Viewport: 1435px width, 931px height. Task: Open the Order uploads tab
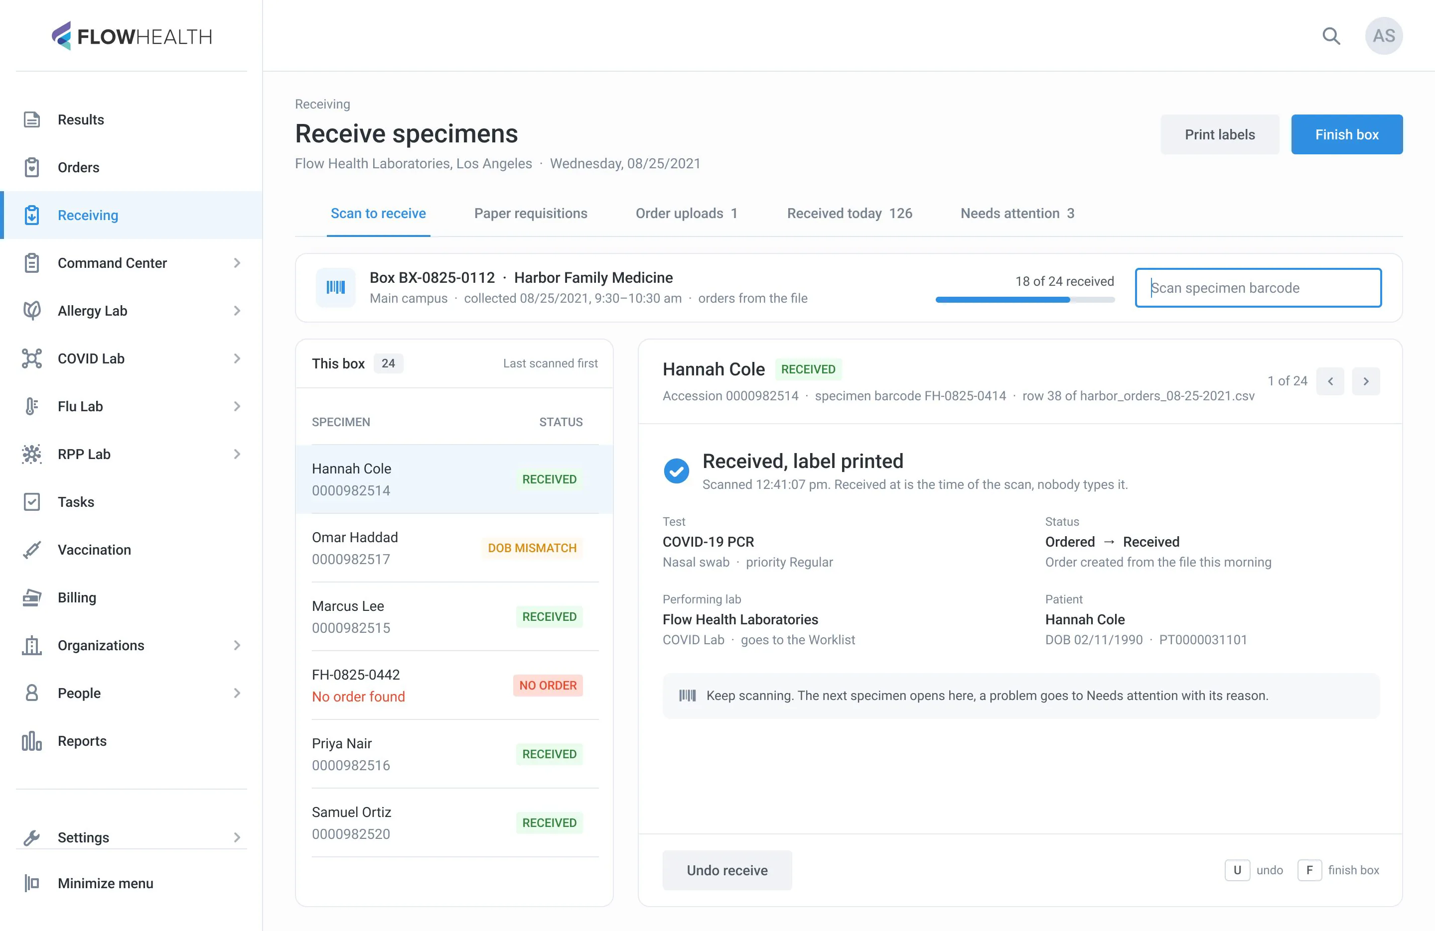pos(687,213)
